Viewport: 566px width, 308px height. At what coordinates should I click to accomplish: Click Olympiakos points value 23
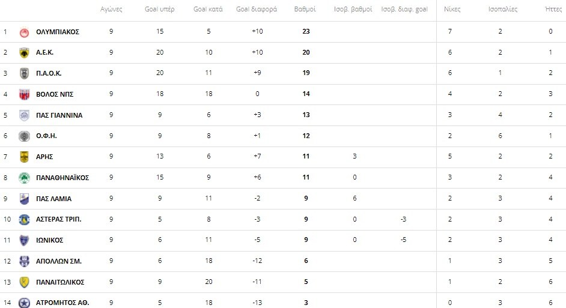[306, 32]
